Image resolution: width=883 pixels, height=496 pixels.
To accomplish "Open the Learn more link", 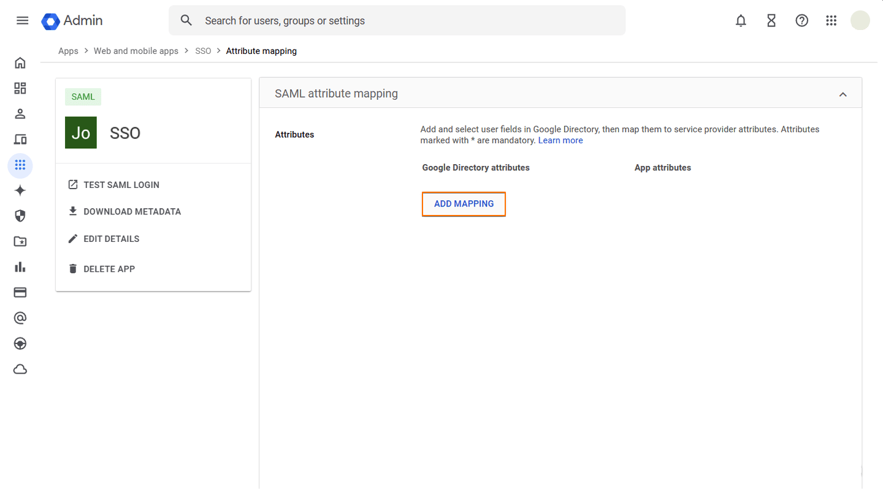I will (560, 140).
